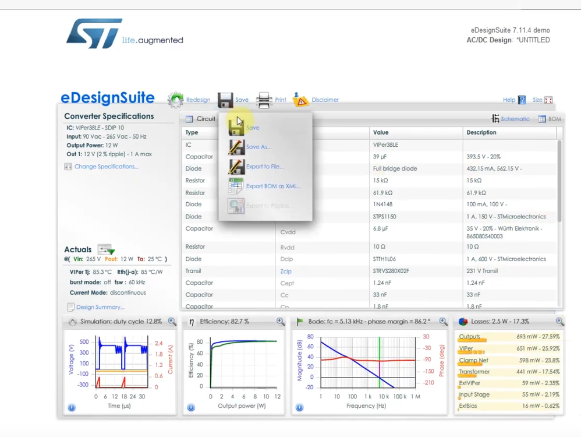Click the Losses pie chart icon
The height and width of the screenshot is (437, 581).
[463, 321]
